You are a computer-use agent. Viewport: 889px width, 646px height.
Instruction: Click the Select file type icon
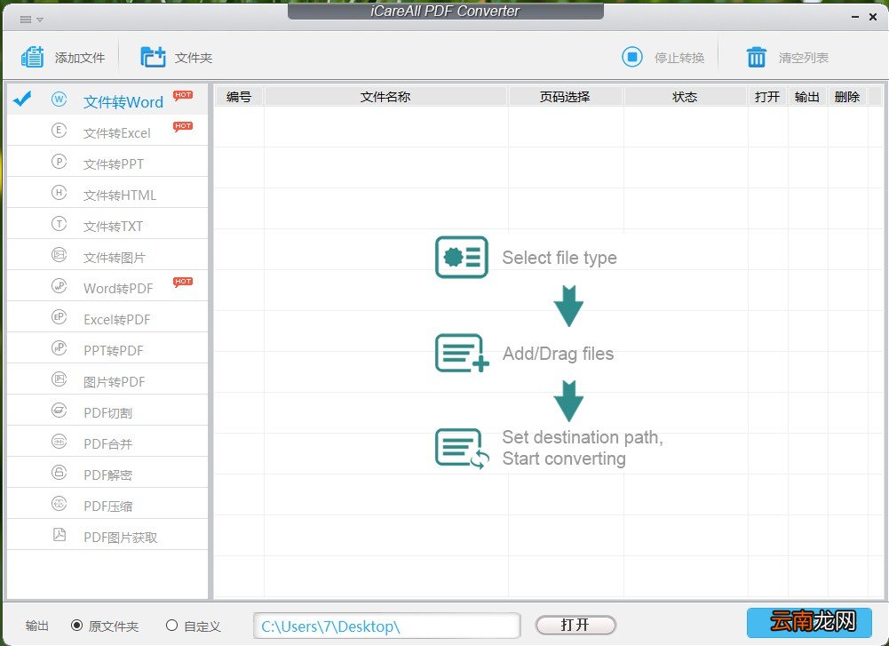(462, 257)
